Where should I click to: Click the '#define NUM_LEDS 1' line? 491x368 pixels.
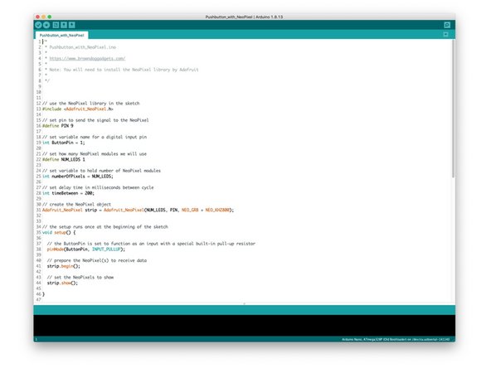(x=64, y=160)
